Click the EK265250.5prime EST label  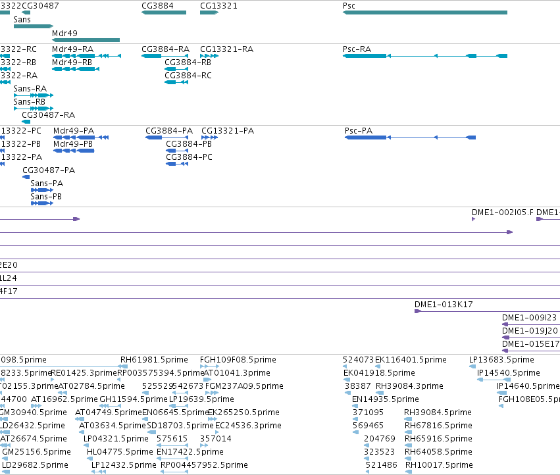(243, 413)
